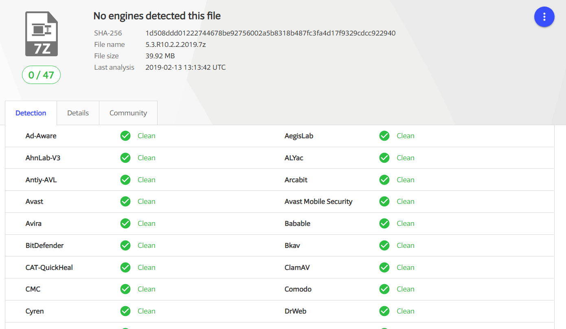Click the CMC green checkmark icon
Viewport: 566px width, 329px height.
(x=125, y=289)
